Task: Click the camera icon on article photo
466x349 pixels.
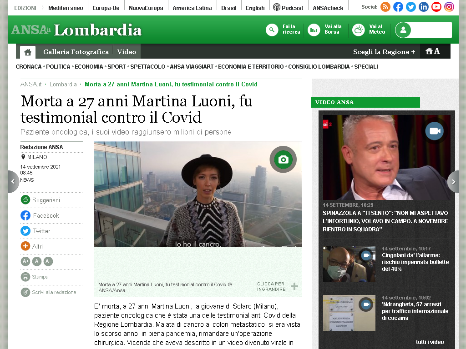Action: 283,160
